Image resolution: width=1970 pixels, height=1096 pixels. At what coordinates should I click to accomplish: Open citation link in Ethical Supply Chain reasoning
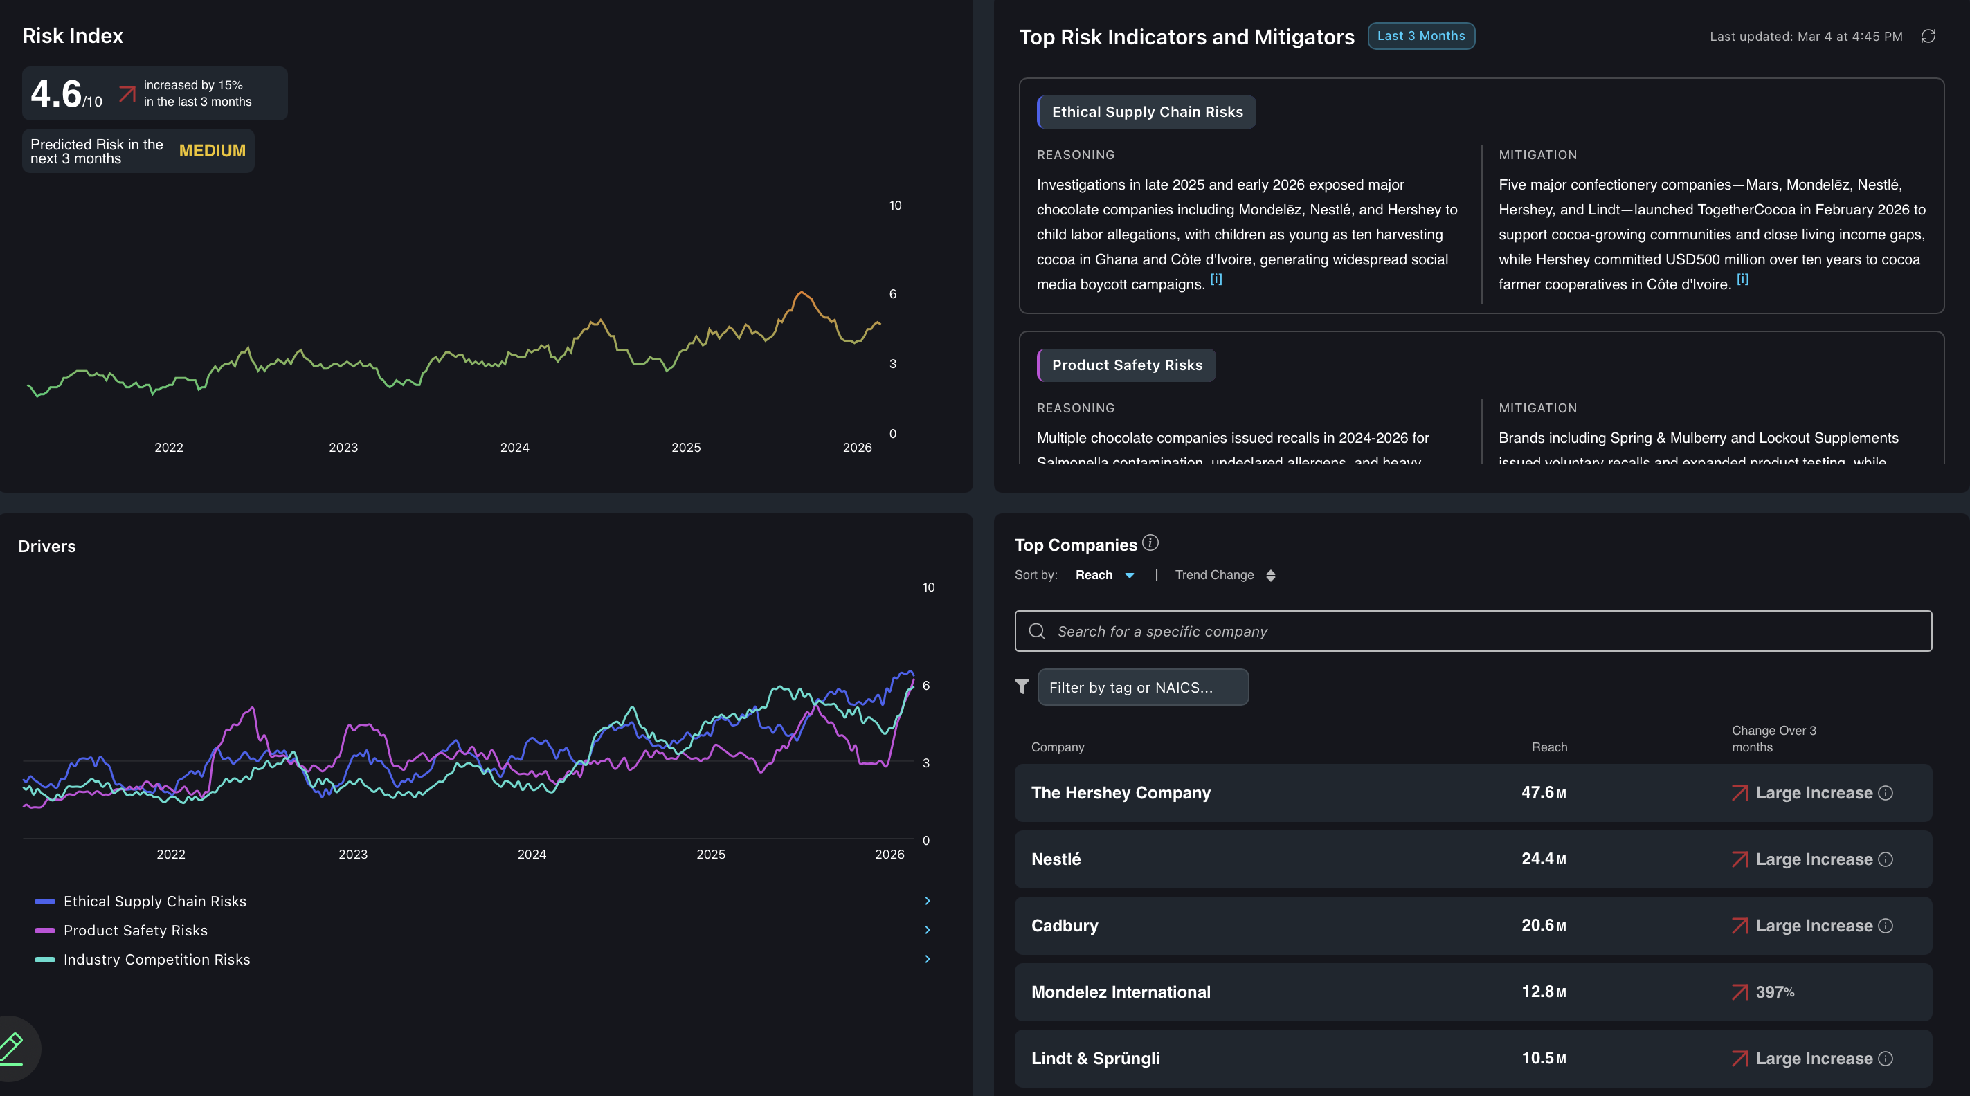(1216, 280)
